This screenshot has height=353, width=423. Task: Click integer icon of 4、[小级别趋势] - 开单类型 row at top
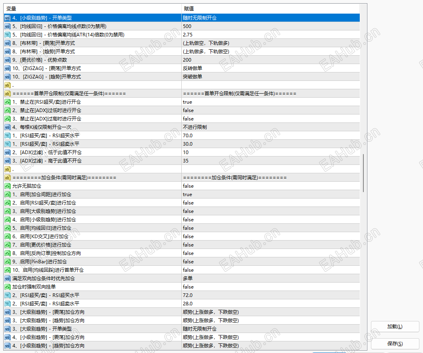pos(7,18)
